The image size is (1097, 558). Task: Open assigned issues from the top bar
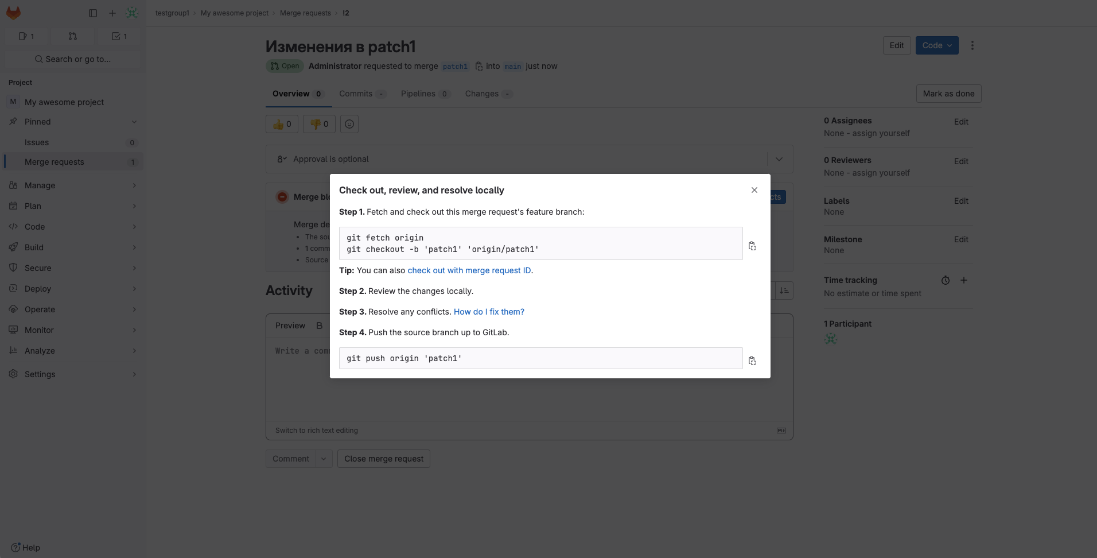(x=27, y=36)
